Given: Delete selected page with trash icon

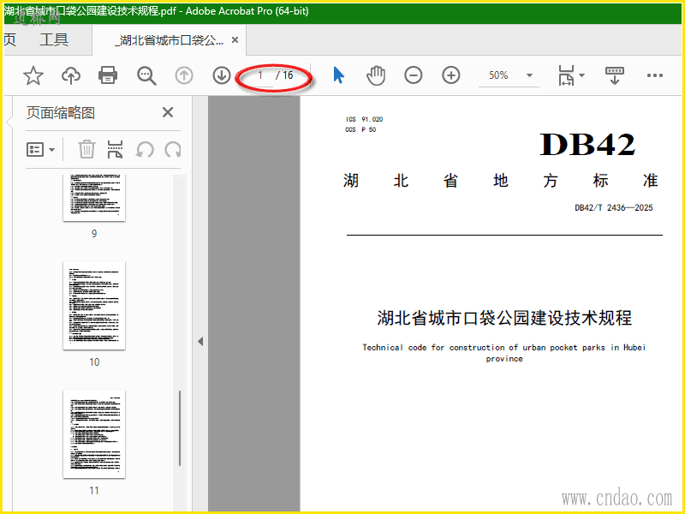Looking at the screenshot, I should (86, 149).
